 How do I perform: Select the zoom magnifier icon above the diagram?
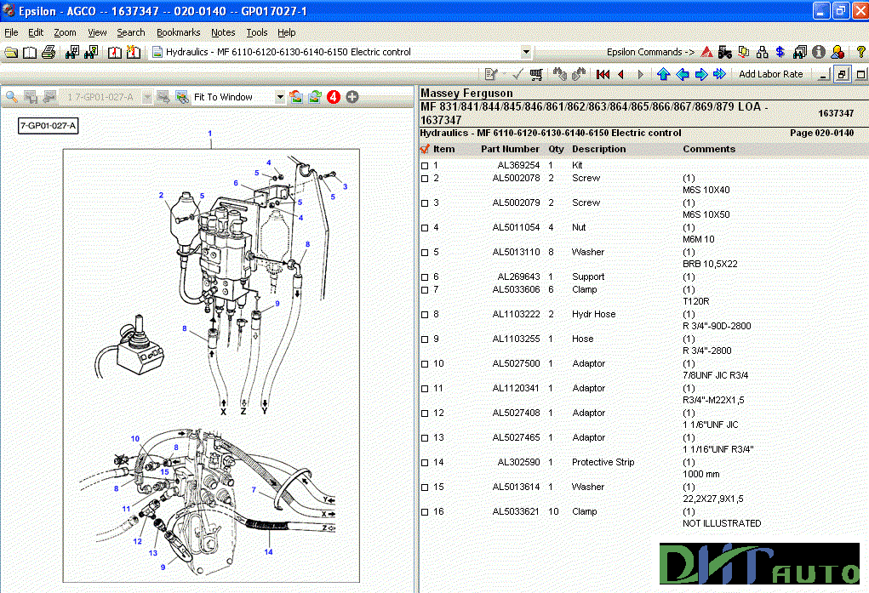coord(10,96)
